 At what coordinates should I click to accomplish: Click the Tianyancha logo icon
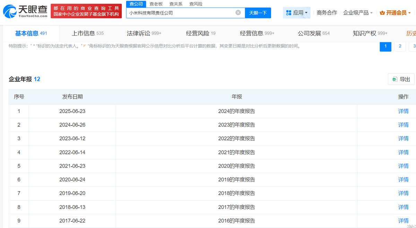pyautogui.click(x=10, y=11)
